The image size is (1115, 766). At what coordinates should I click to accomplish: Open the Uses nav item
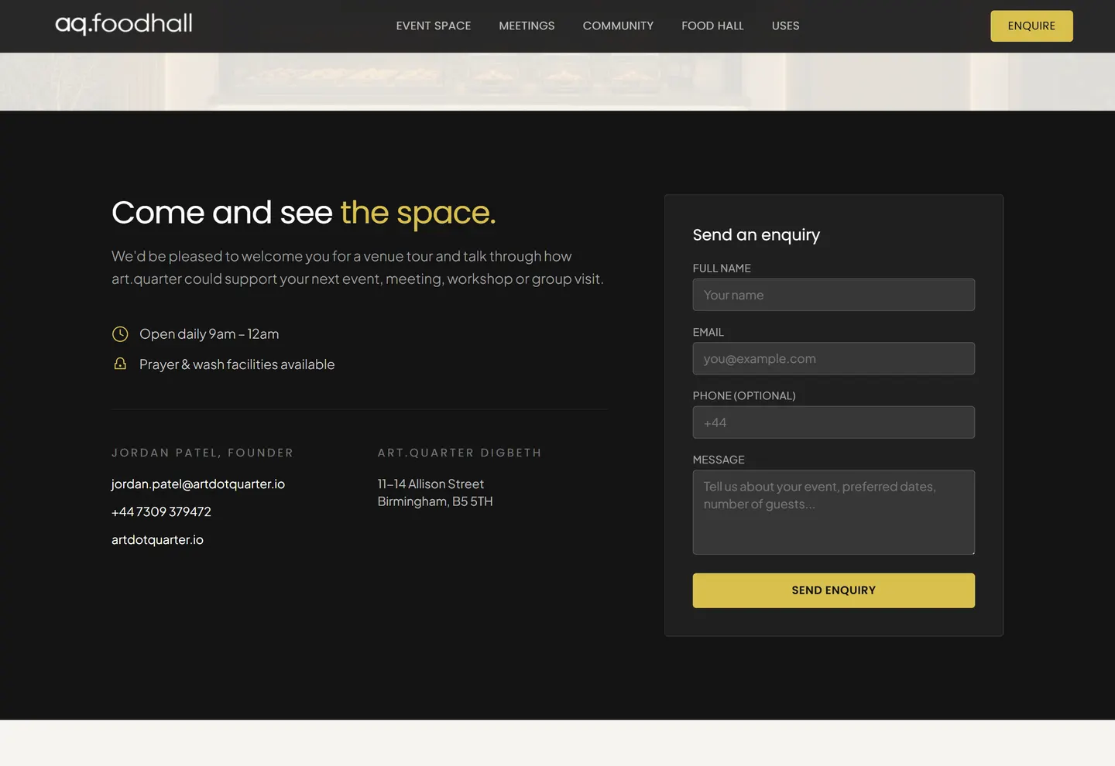(x=785, y=26)
